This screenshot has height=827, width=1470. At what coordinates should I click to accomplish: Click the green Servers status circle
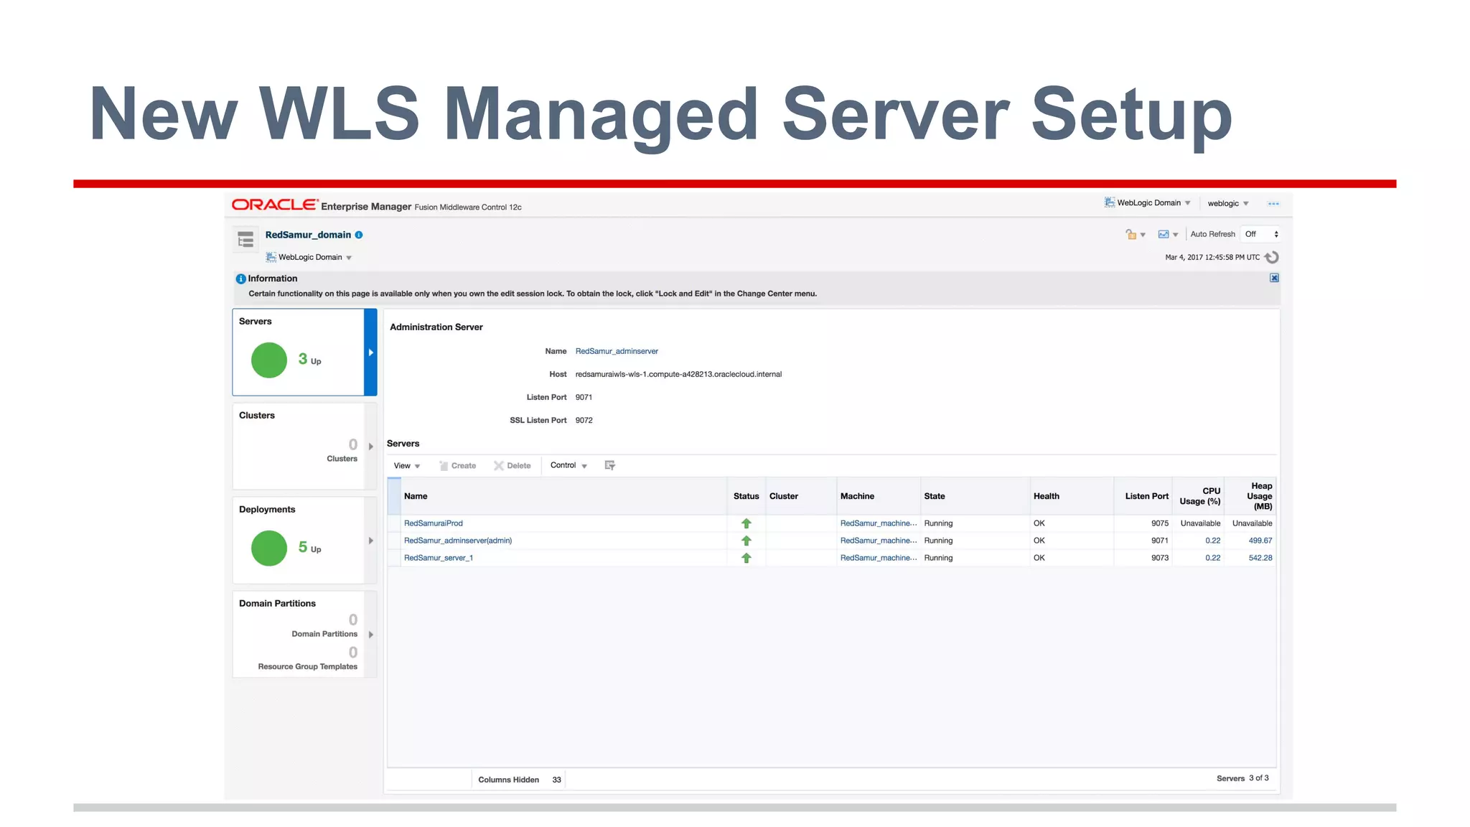pos(269,360)
